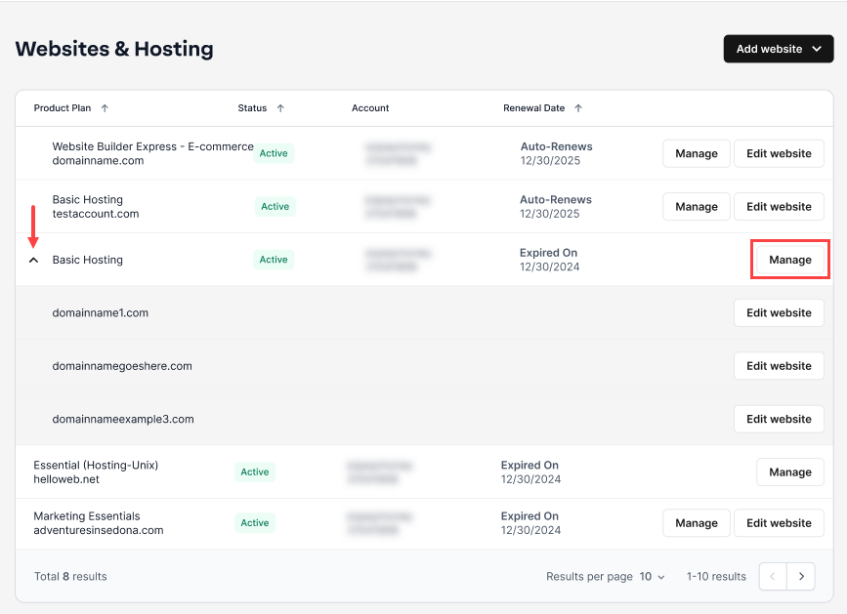Click helloweb.net domain text
The width and height of the screenshot is (847, 614).
(66, 479)
